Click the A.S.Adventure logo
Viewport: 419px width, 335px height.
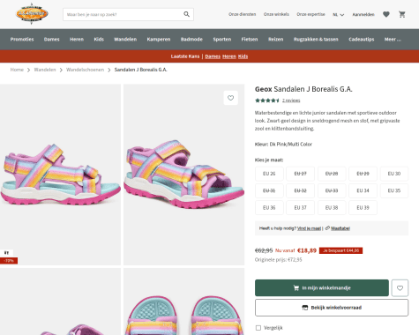[x=32, y=13]
